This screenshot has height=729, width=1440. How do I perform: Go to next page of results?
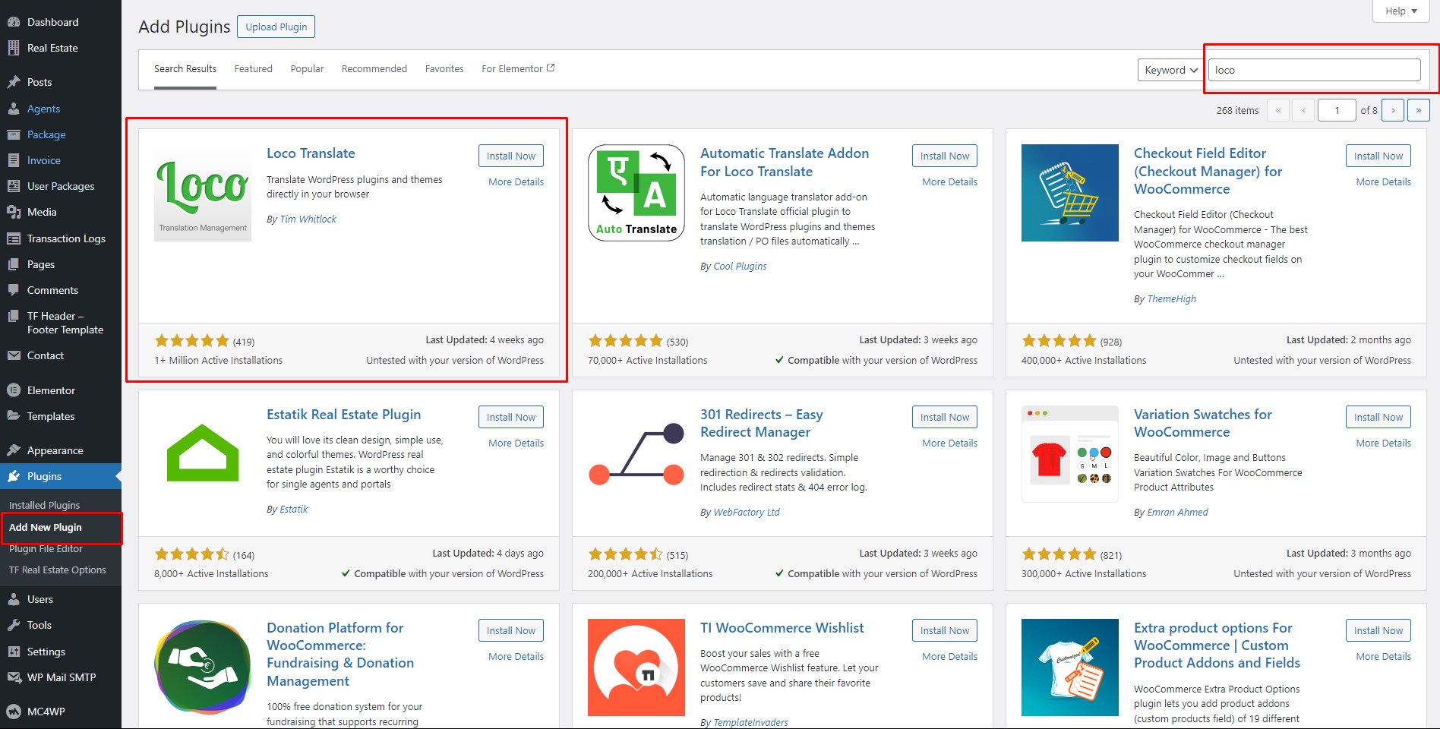[x=1393, y=110]
